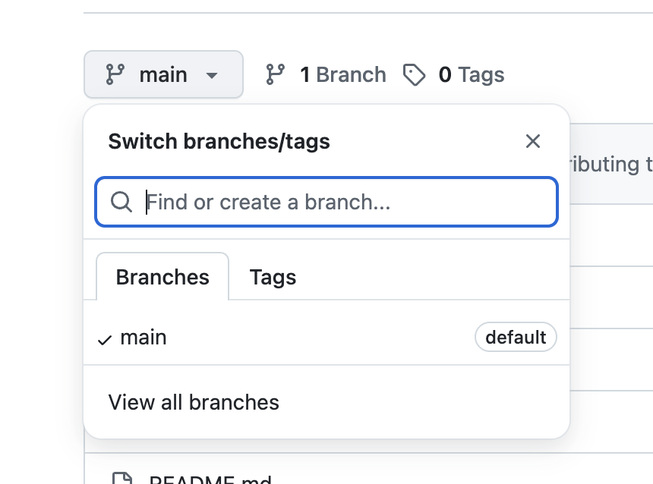Viewport: 653px width, 484px height.
Task: Select the main branch in the list
Action: (x=144, y=338)
